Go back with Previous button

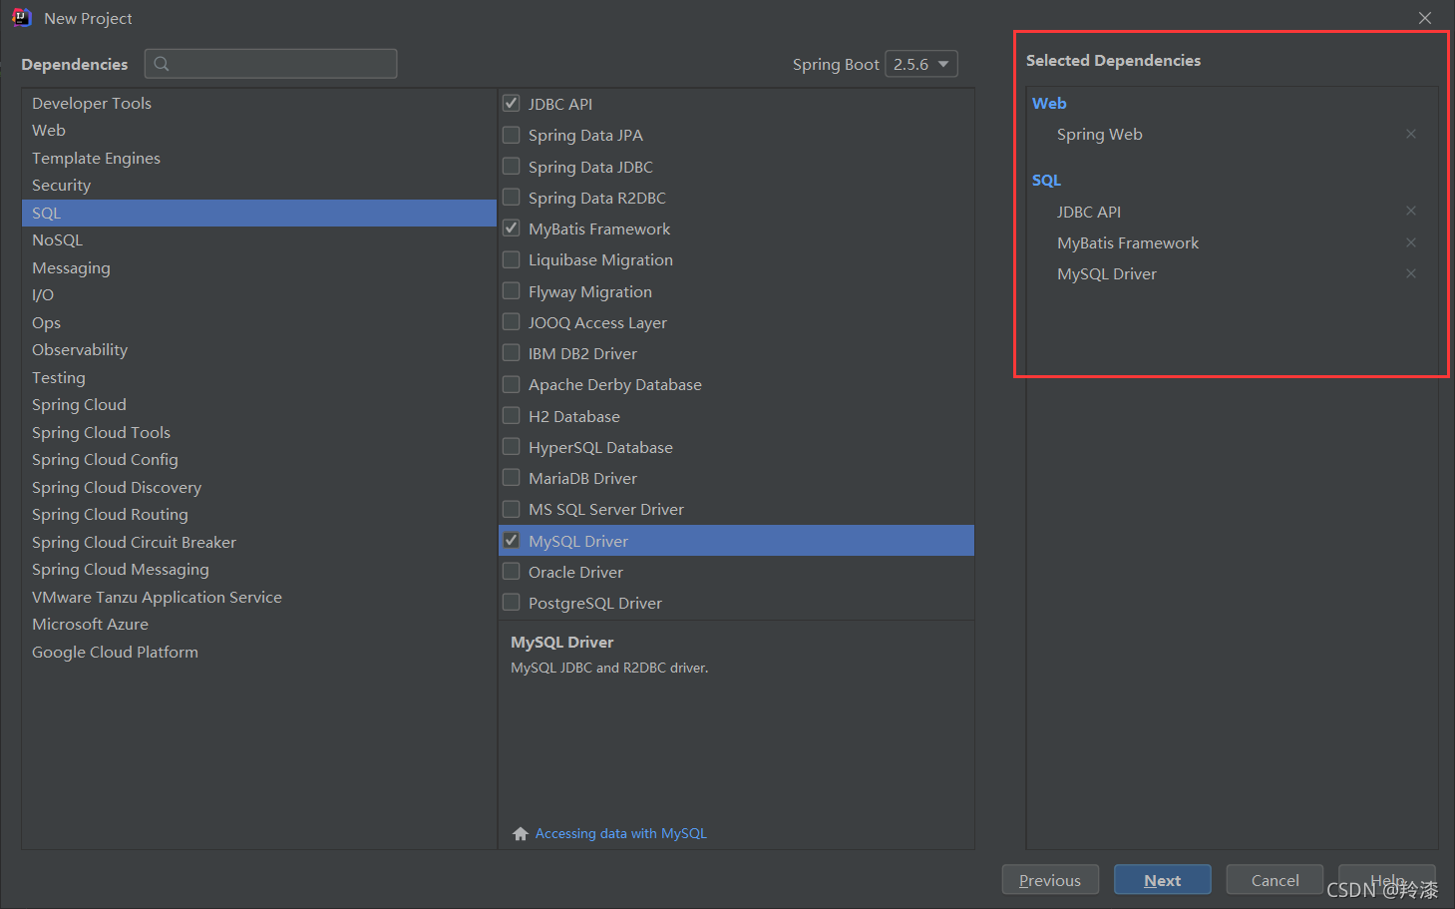(x=1050, y=880)
